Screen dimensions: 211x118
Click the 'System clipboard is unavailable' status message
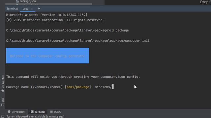[x=35, y=117]
